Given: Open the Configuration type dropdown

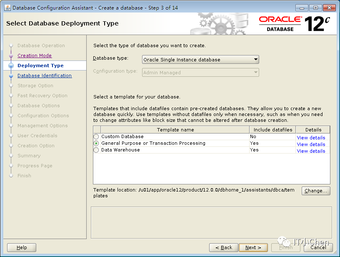Looking at the screenshot, I should click(200, 73).
